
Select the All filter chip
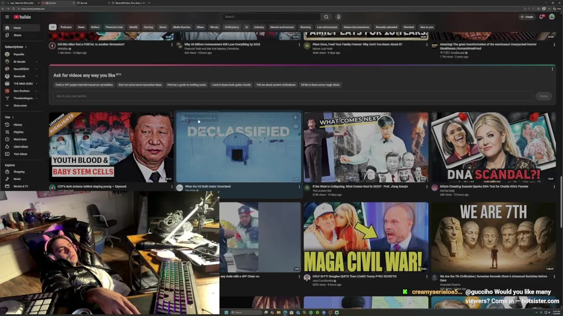[x=52, y=27]
